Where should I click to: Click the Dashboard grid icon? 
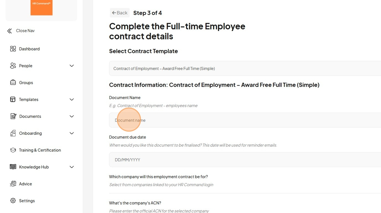[13, 49]
